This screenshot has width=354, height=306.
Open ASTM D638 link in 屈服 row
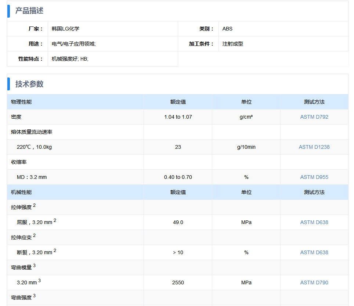[314, 222]
